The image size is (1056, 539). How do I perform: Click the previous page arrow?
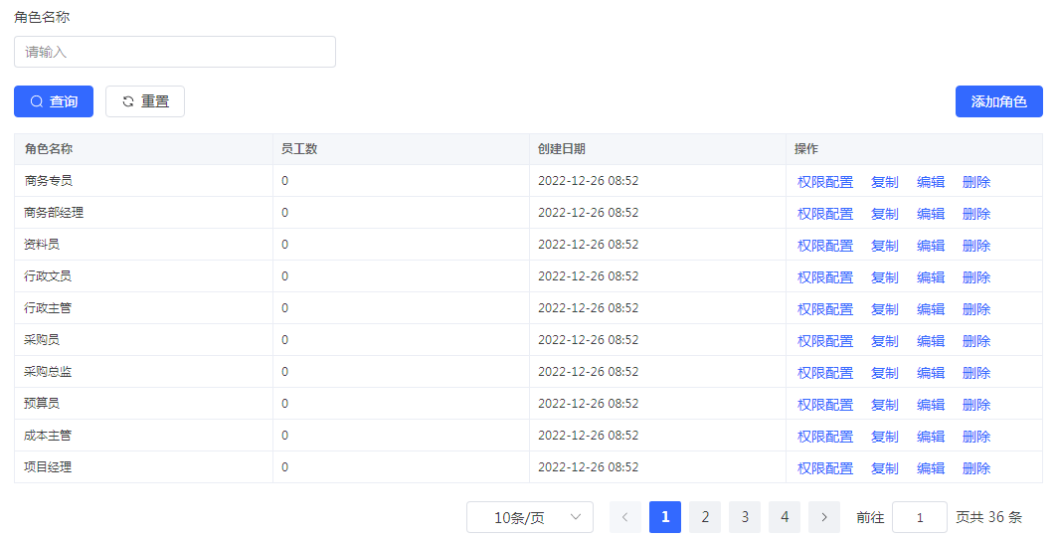625,517
